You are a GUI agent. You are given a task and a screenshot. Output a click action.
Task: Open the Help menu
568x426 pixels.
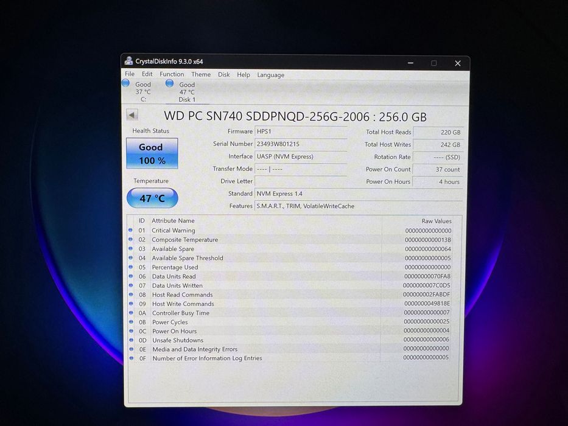tap(244, 75)
